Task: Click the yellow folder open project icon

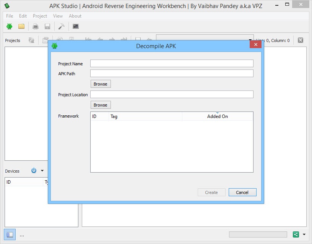Action: point(21,26)
